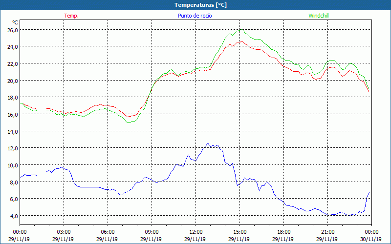Click the 06:00 time axis label

click(x=108, y=232)
